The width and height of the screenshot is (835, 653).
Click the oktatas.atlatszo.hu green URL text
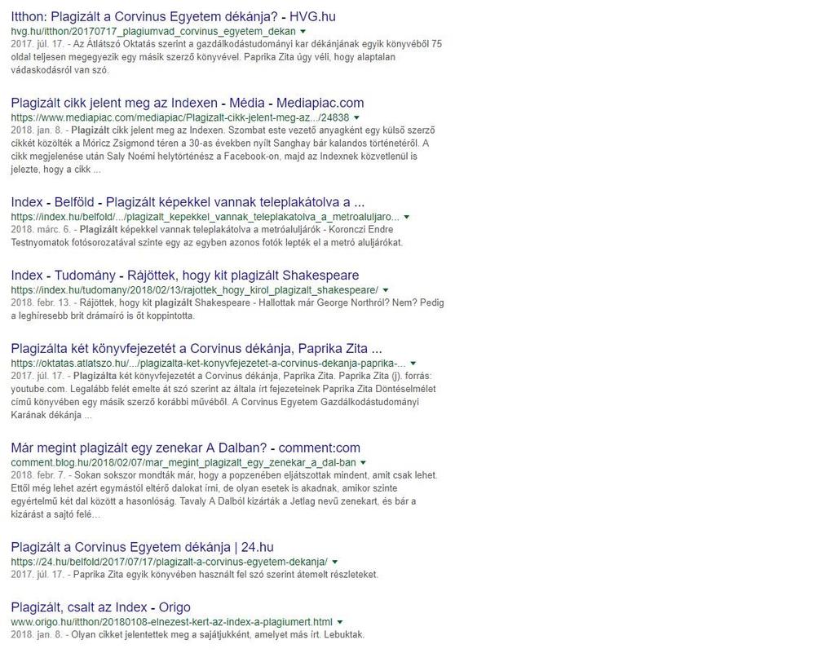208,364
